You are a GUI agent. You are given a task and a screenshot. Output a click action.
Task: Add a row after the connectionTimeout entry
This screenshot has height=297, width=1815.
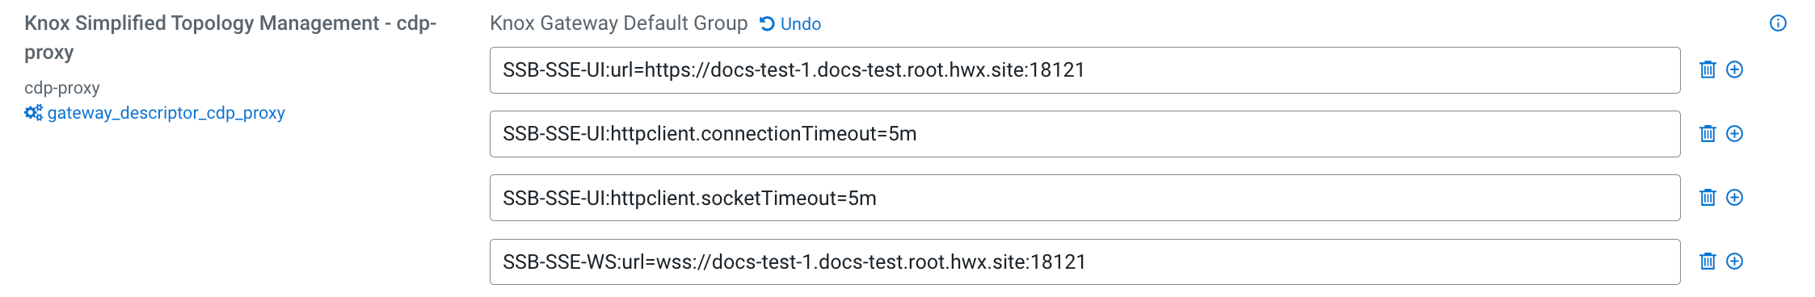click(x=1734, y=133)
